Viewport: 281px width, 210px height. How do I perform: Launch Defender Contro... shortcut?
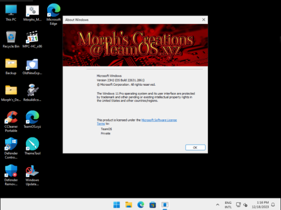point(11,148)
